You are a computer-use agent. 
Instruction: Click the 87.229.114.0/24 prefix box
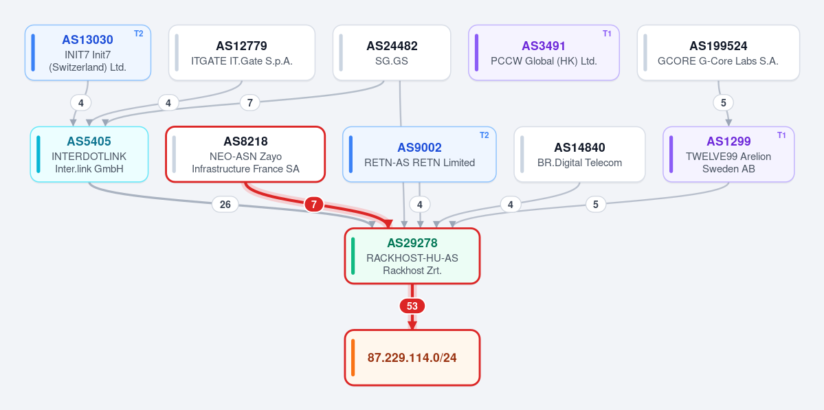tap(412, 358)
